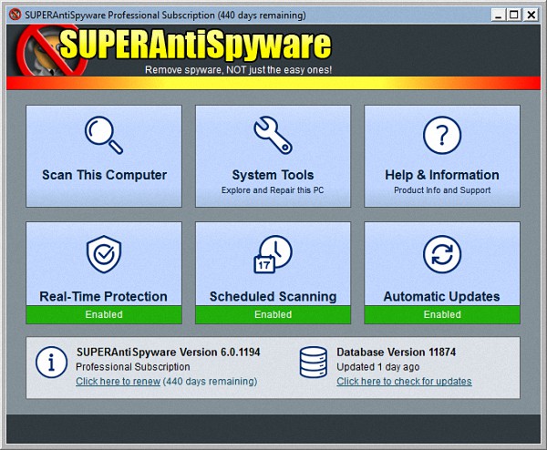
Task: Click the database stack icon
Action: [313, 363]
